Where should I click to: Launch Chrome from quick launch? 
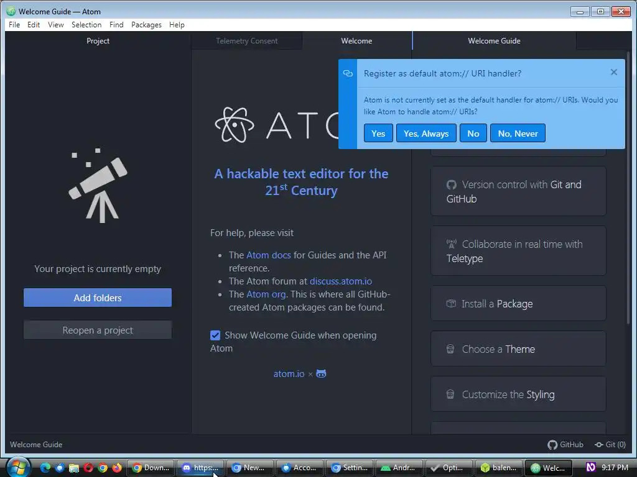coord(103,468)
